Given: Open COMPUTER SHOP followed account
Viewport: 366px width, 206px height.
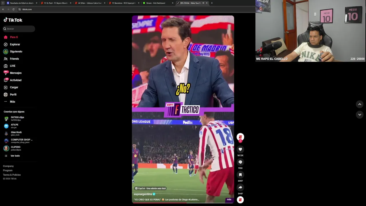Looking at the screenshot, I should (21, 141).
